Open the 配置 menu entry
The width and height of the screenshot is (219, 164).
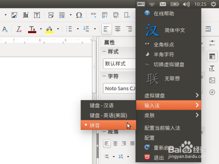pos(168,138)
